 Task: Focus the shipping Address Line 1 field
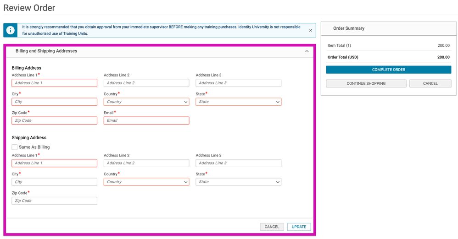point(54,163)
